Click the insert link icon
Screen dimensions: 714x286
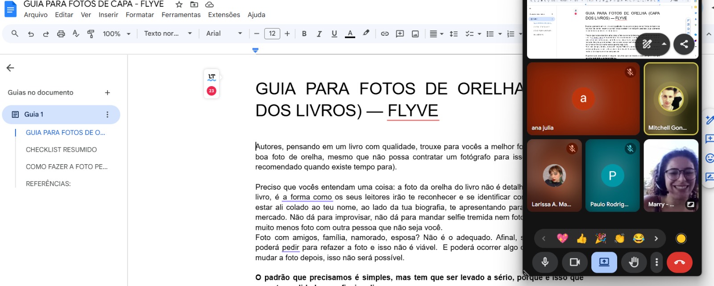pos(385,34)
